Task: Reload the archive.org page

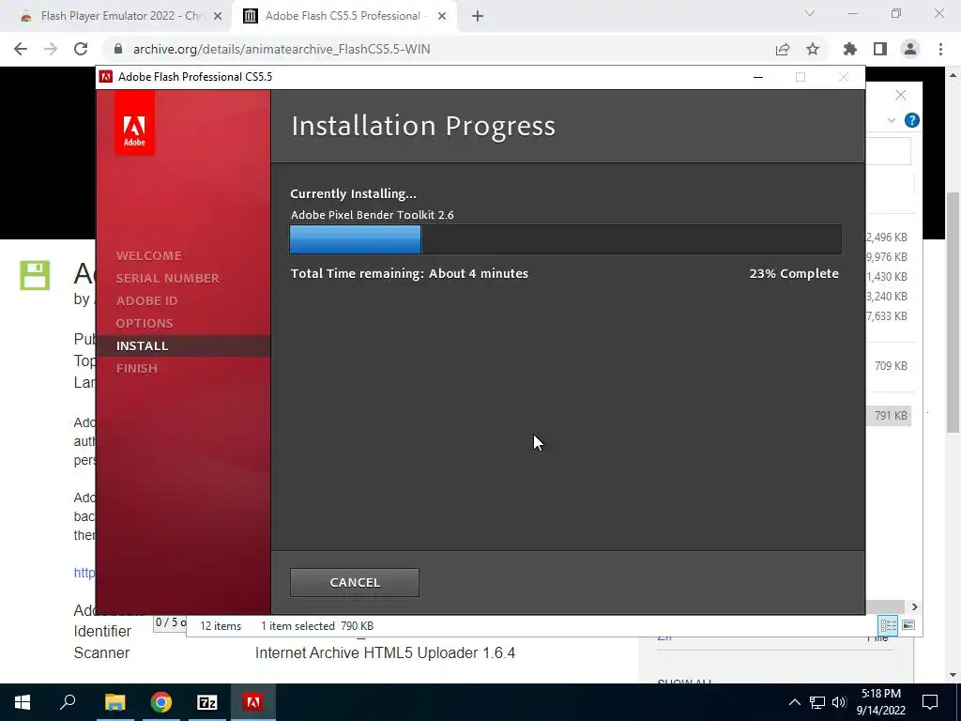Action: pos(81,49)
